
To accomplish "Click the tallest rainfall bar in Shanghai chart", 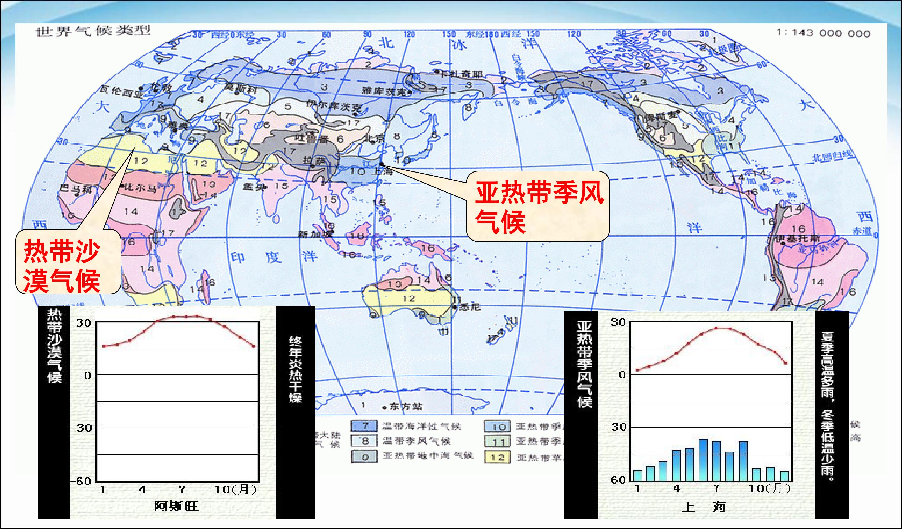I will (x=703, y=460).
